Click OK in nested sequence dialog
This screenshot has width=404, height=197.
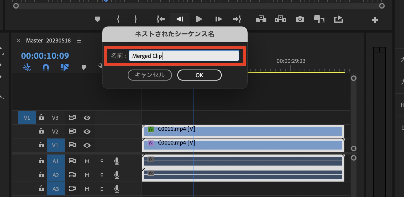point(199,75)
